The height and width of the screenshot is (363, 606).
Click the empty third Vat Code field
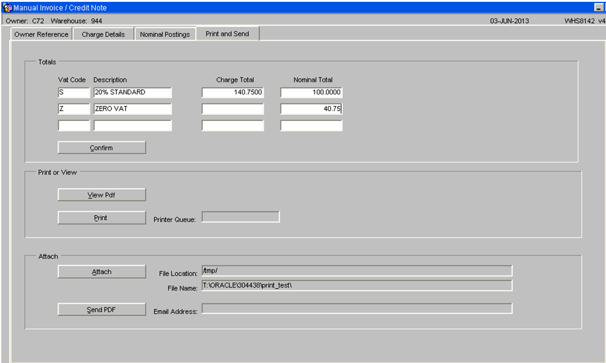74,126
